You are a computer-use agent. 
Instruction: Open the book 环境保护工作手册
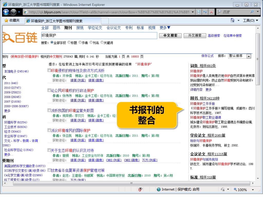[x=202, y=104]
